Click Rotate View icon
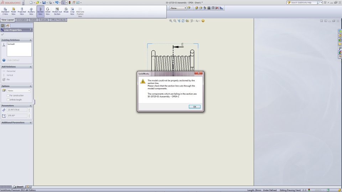 (183, 21)
